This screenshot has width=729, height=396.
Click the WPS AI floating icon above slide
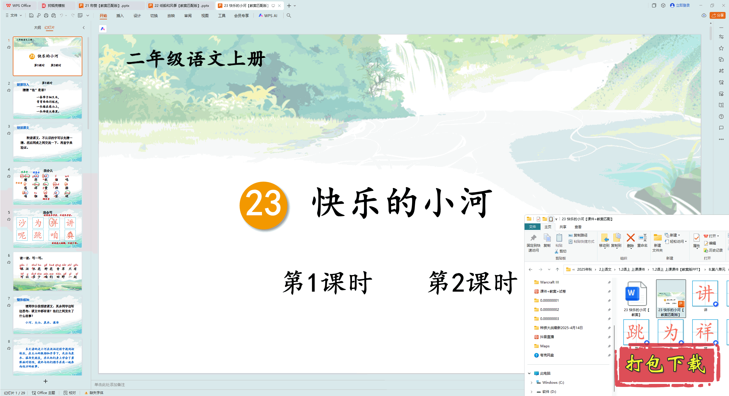point(103,29)
